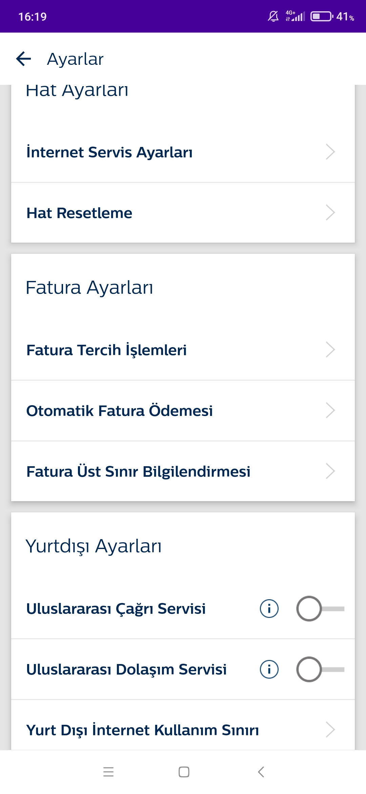Expand İnternet Servis Ayarları chevron
366x794 pixels.
(x=330, y=152)
